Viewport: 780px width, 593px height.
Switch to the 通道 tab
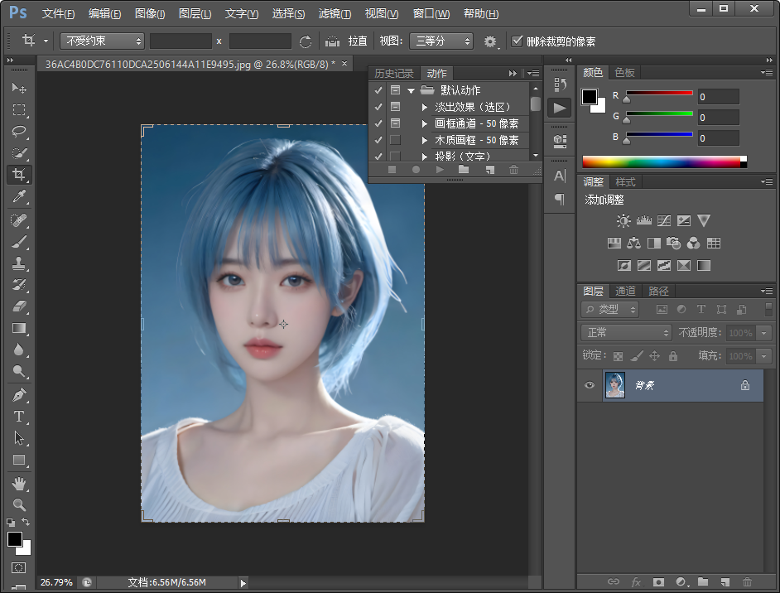[624, 291]
